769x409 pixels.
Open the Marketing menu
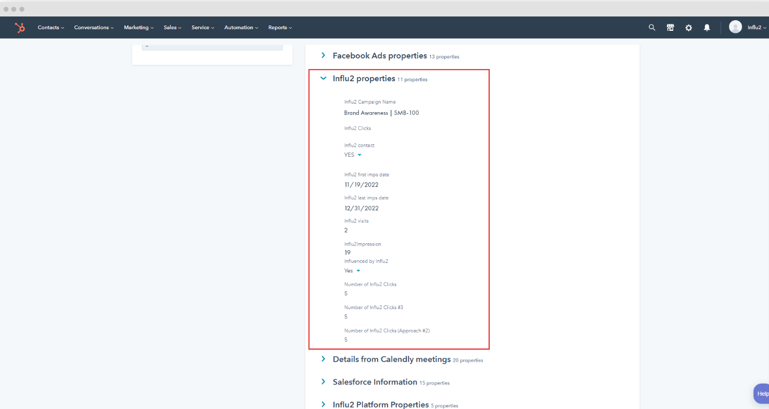[x=139, y=28]
